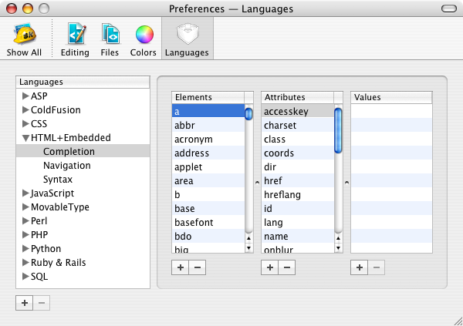
Task: Switch to the Files preferences pane
Action: (110, 39)
